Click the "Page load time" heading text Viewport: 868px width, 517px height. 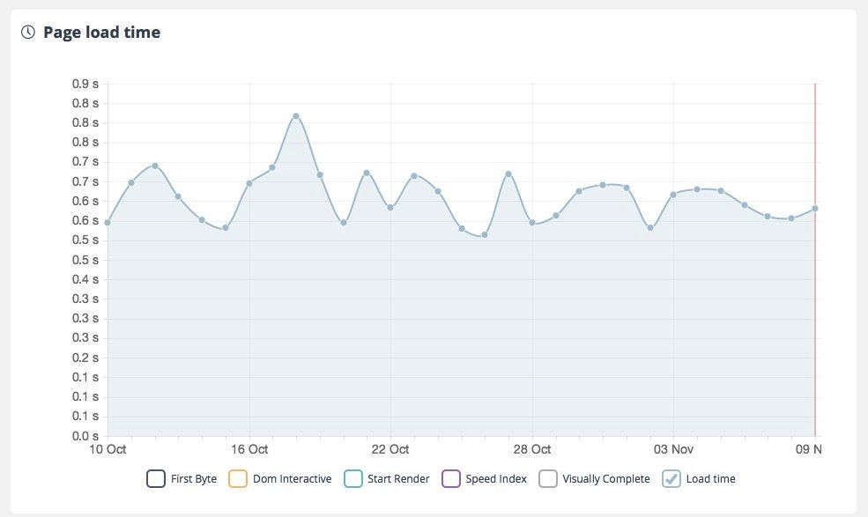[102, 33]
